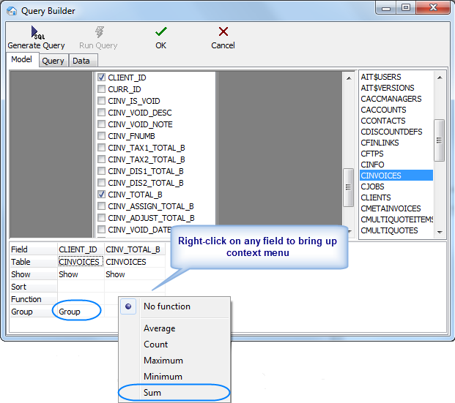Select the CINVOICES cell under CLIENT_ID
Viewport: 455px width, 403px height.
(x=81, y=262)
